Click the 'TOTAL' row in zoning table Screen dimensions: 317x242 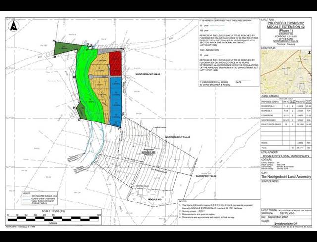[x=286, y=148]
